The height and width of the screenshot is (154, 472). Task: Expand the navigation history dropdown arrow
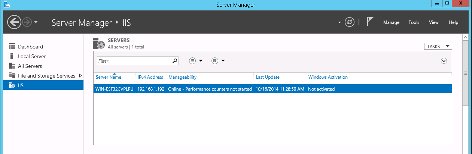click(36, 22)
